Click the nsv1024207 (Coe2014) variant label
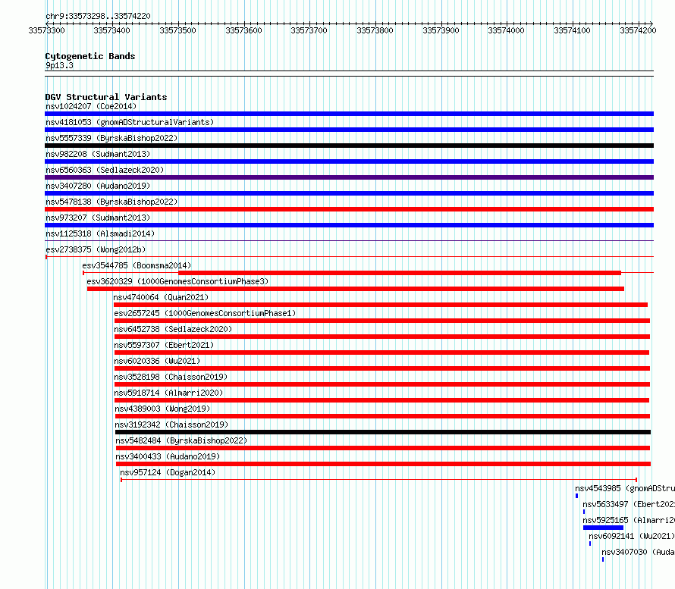This screenshot has height=589, width=675. coord(91,106)
